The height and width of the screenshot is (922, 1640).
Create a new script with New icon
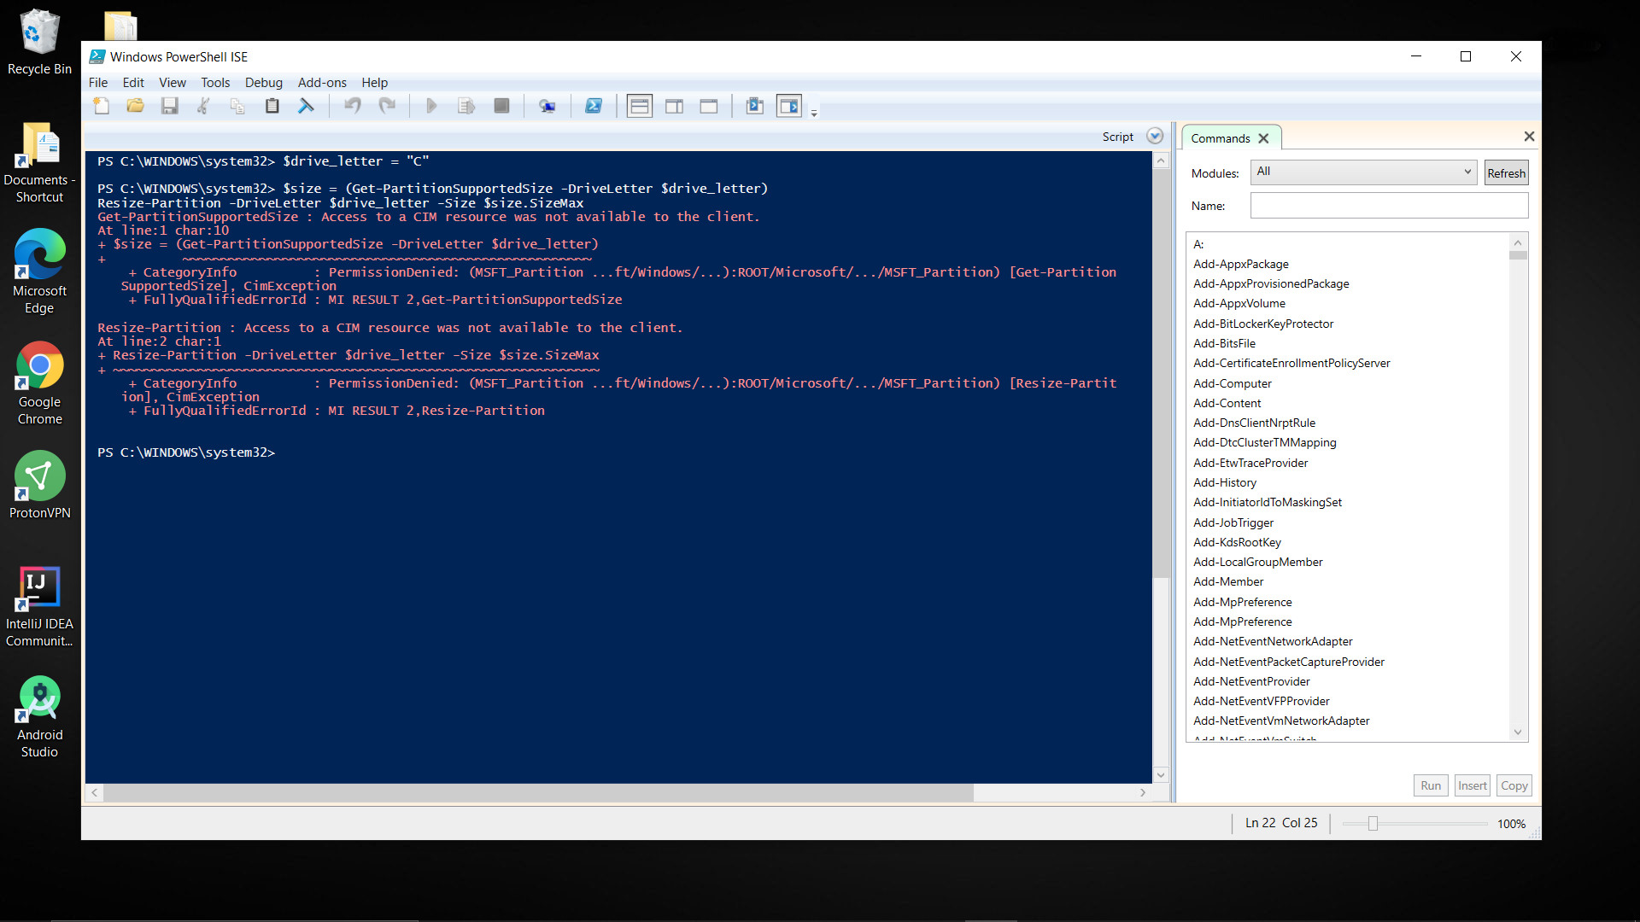click(x=102, y=106)
